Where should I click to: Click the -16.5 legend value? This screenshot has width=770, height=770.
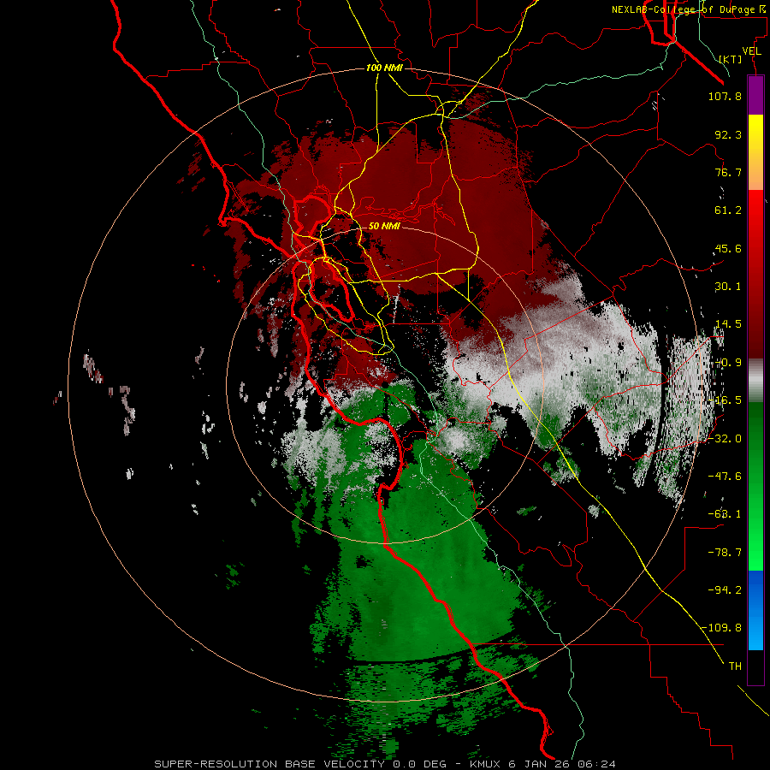pyautogui.click(x=726, y=400)
